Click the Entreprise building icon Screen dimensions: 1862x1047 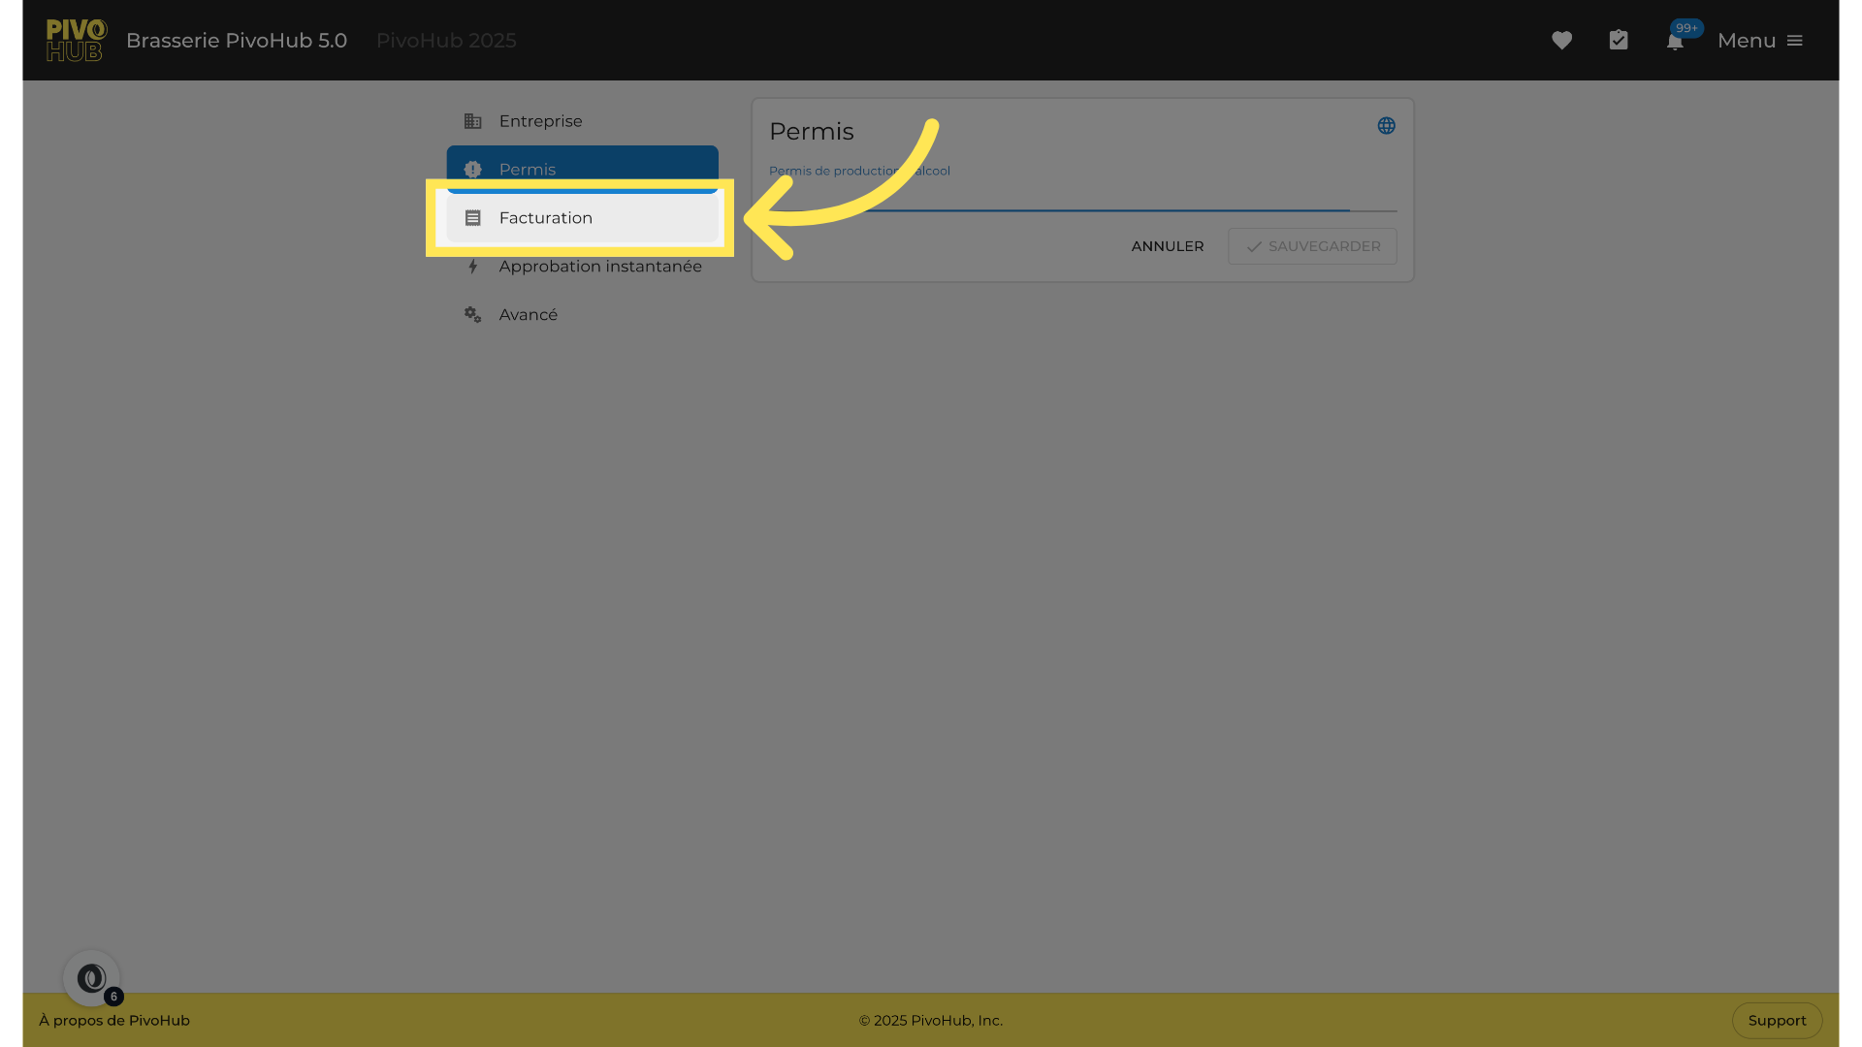pyautogui.click(x=473, y=121)
